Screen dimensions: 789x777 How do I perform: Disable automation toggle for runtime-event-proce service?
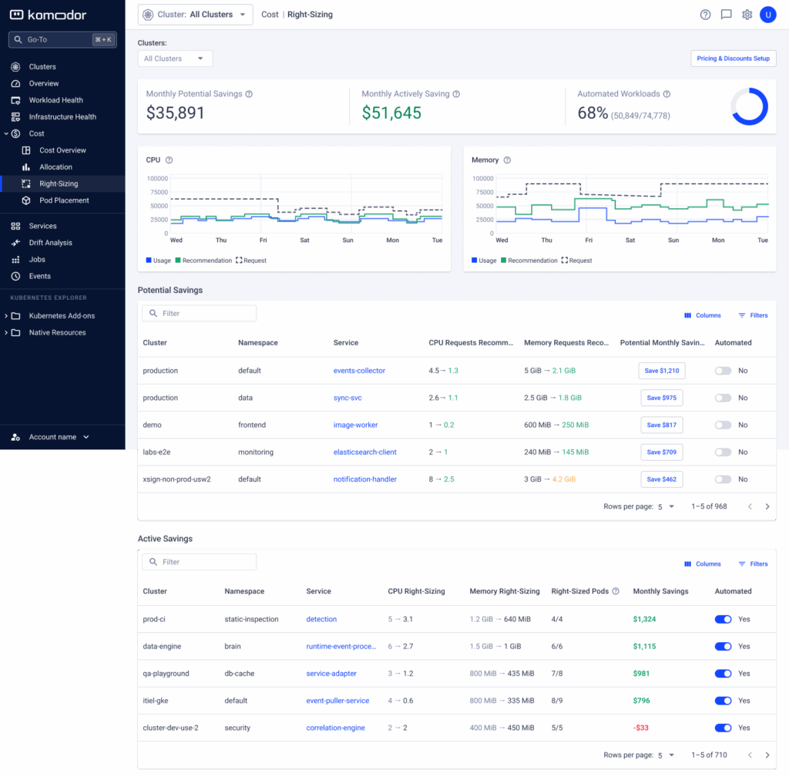723,647
